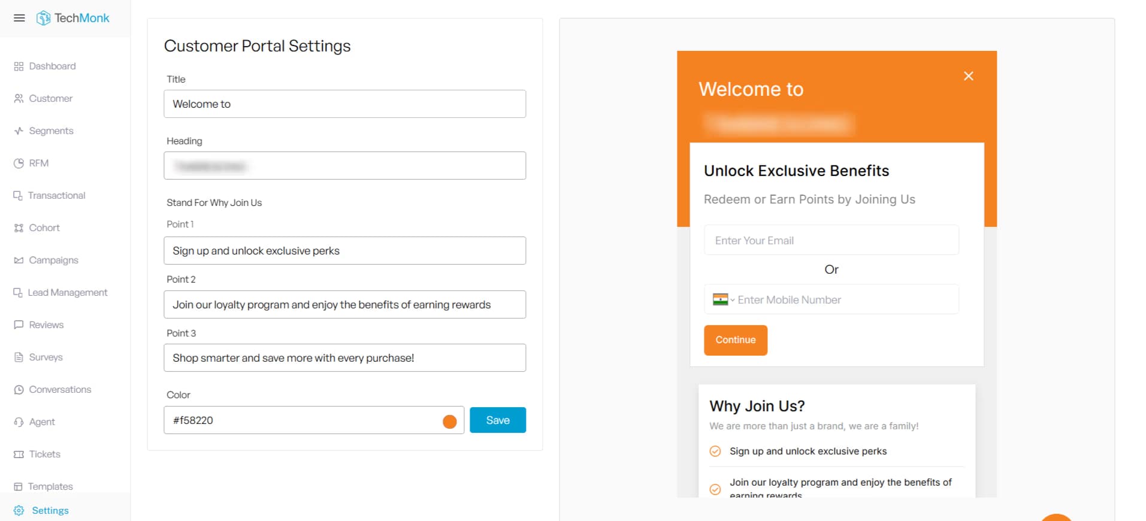Click the Reviews chat bubble icon

(19, 325)
